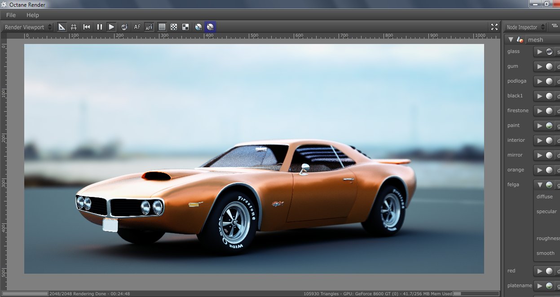
Task: Select the felga specular parameter label
Action: [x=547, y=211]
